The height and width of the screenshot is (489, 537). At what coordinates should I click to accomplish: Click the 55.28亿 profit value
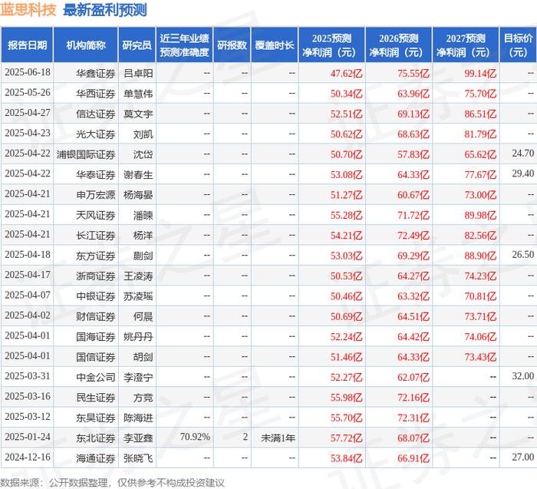pos(346,215)
